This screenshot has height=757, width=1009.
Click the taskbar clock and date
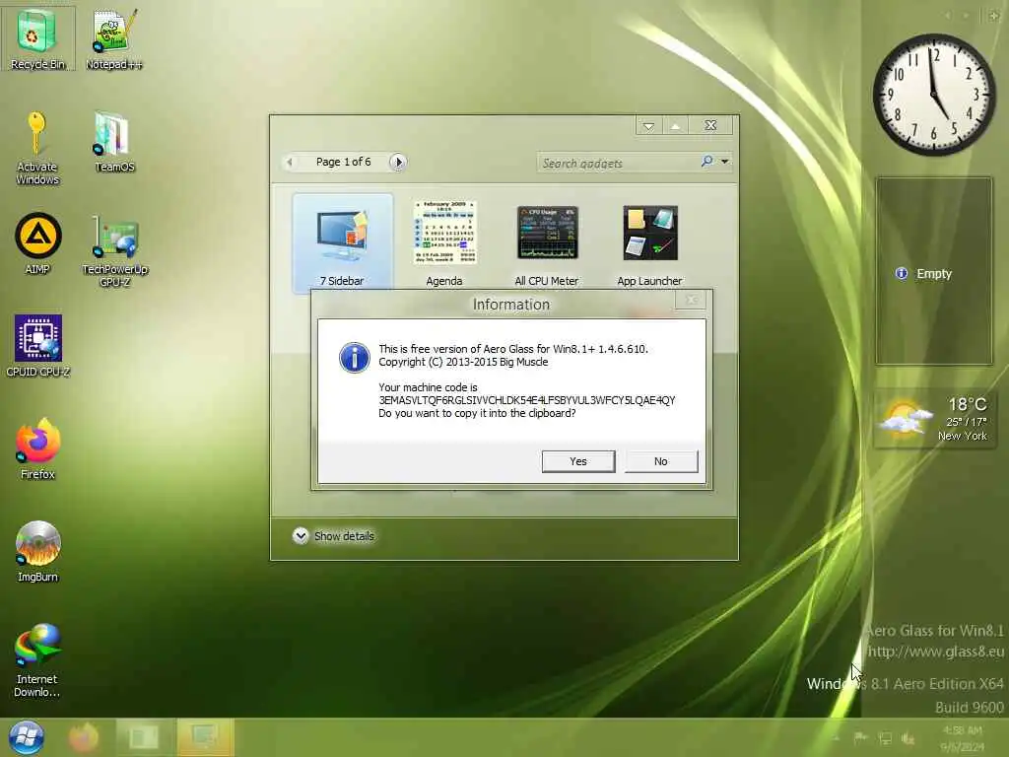point(962,738)
